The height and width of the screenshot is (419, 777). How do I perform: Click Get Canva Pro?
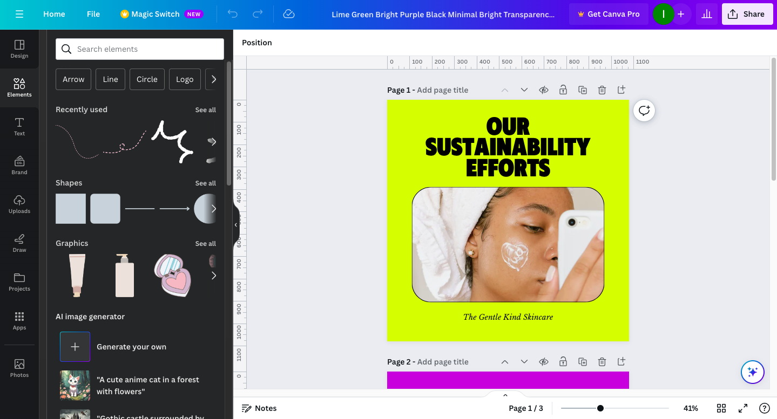click(608, 14)
